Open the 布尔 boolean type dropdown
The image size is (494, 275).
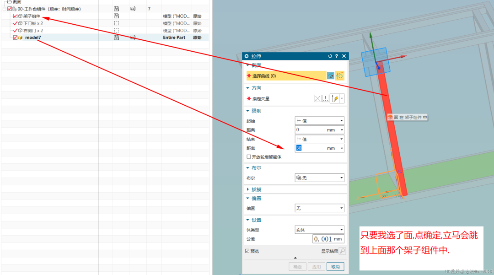pos(319,178)
